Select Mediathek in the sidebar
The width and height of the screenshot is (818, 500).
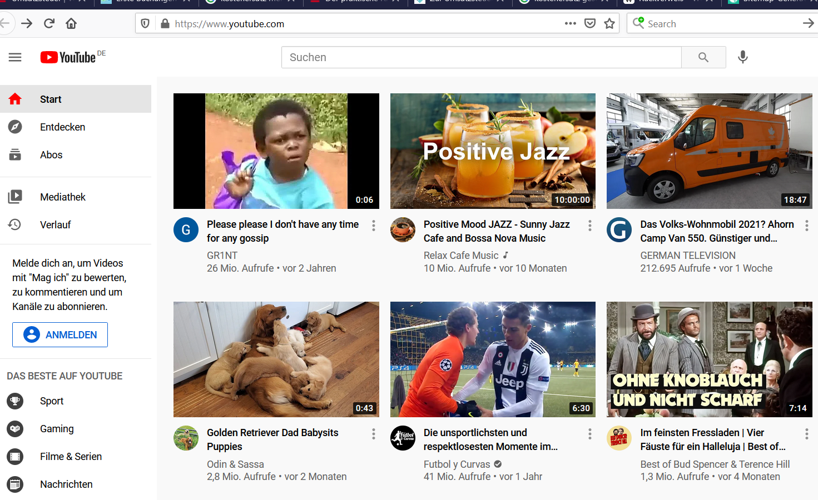pyautogui.click(x=76, y=197)
